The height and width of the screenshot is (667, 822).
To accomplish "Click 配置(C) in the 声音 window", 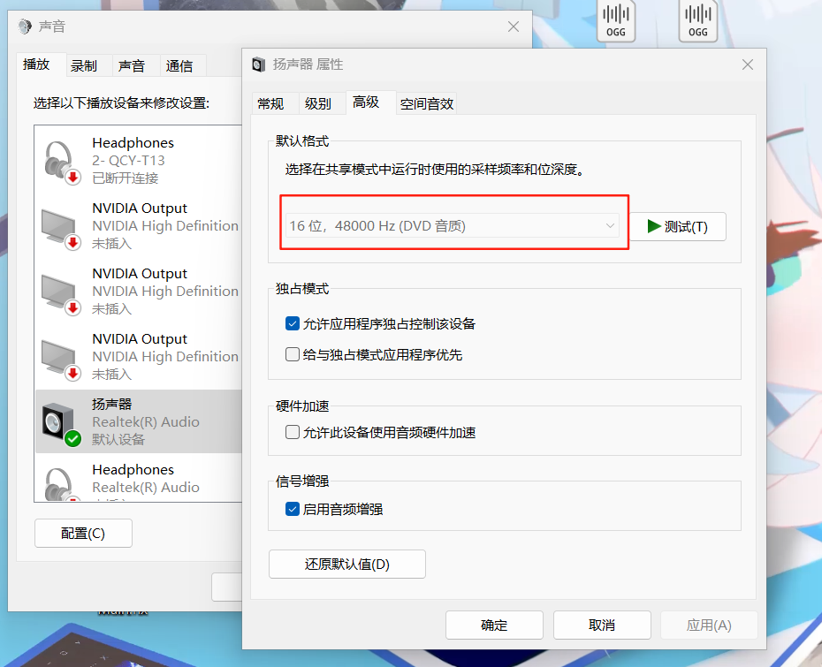I will [83, 534].
